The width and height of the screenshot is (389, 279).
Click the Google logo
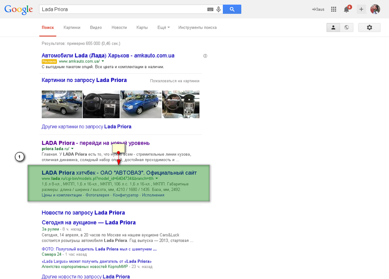[x=19, y=10]
